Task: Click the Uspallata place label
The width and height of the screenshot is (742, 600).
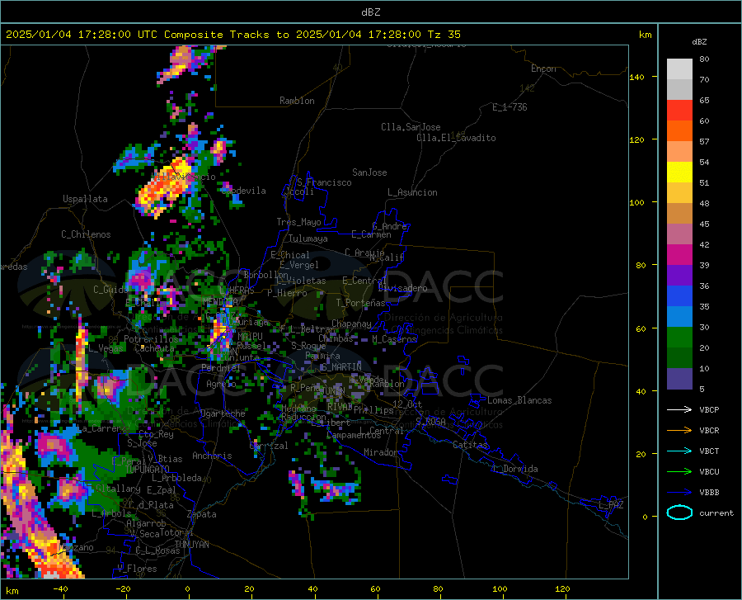Action: (85, 199)
